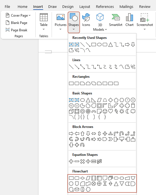The height and width of the screenshot is (195, 156).
Task: Open the Shapes dropdown button
Action: (74, 22)
